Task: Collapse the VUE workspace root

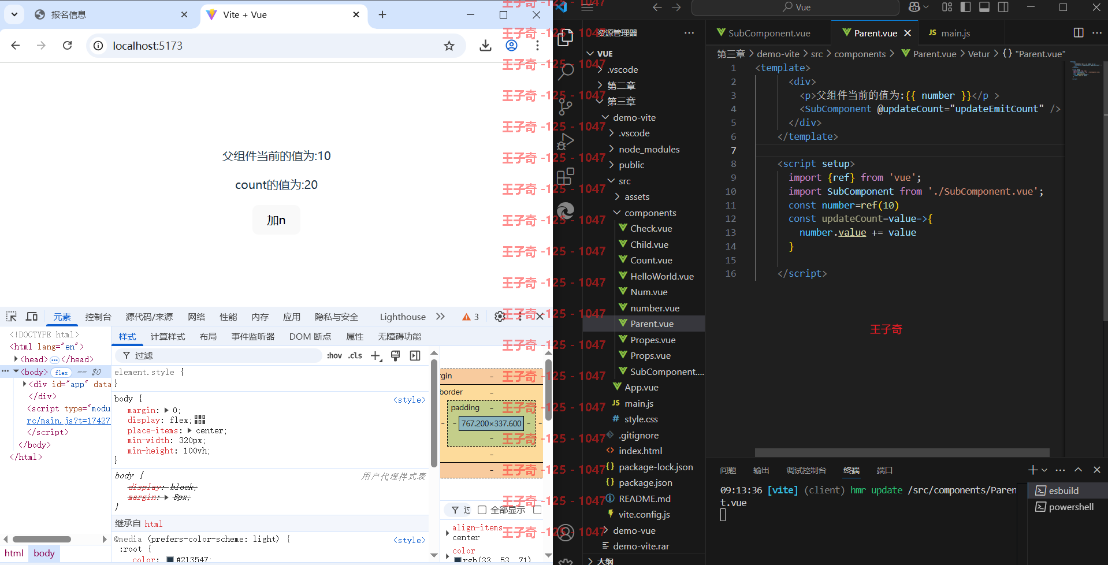Action: (590, 54)
